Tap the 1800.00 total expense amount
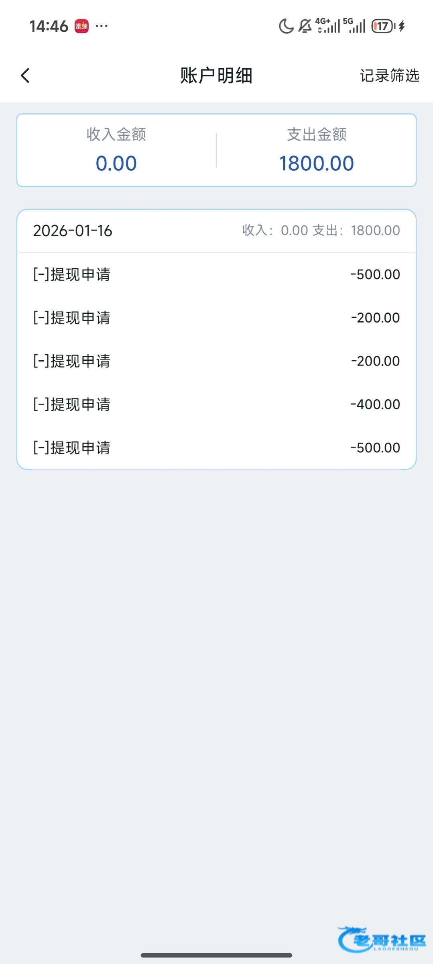433x964 pixels. pyautogui.click(x=317, y=163)
